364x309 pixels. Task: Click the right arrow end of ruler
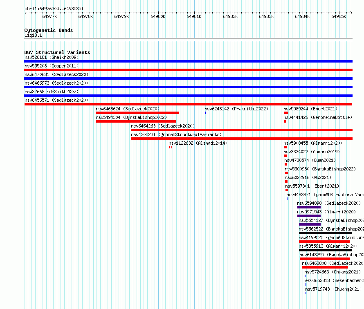[351, 13]
